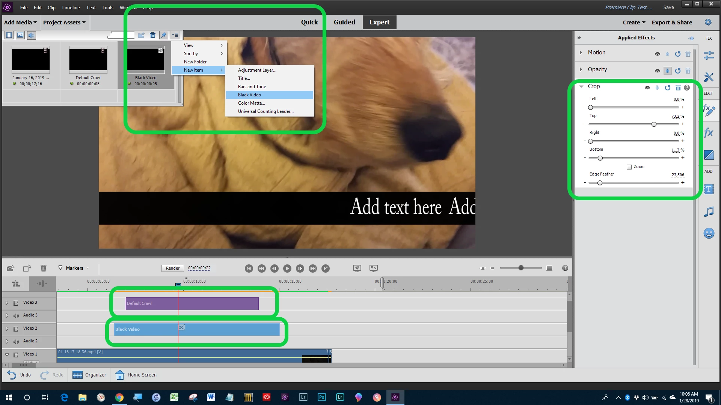The image size is (721, 405).
Task: Open the Adjustments sliders icon in right sidebar
Action: (709, 55)
